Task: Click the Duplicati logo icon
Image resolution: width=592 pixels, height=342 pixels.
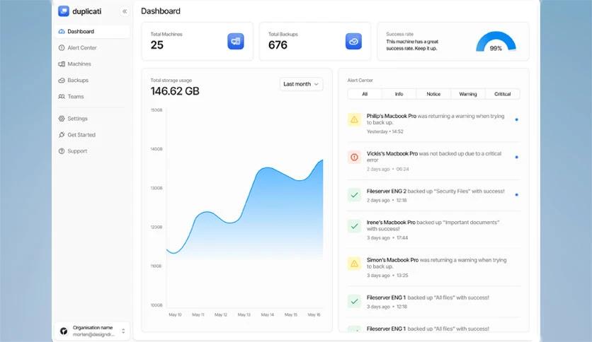Action: [64, 11]
